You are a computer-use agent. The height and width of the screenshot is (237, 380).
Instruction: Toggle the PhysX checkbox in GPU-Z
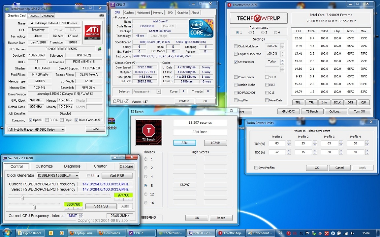62,120
